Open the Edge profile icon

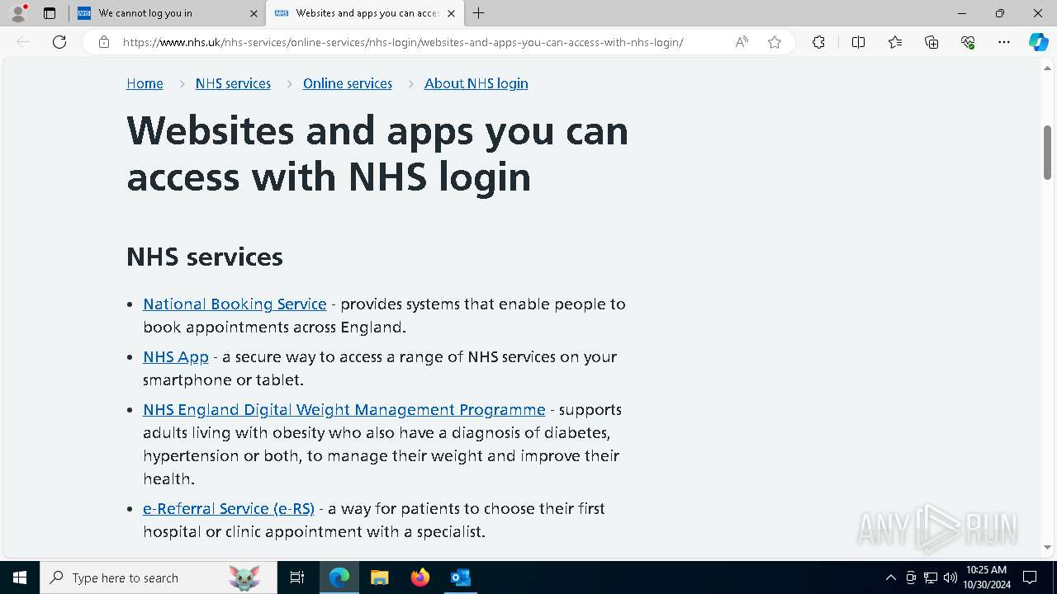18,13
